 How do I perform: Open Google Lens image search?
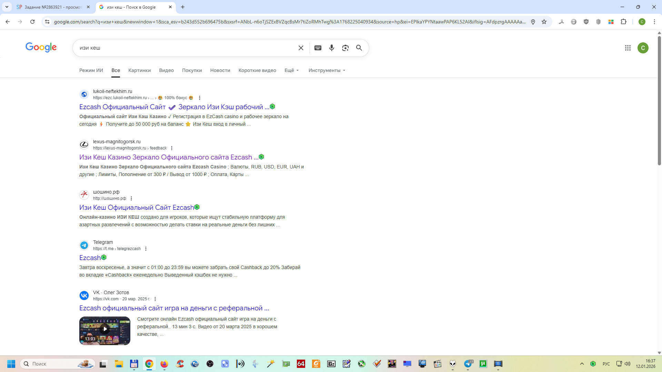(345, 48)
